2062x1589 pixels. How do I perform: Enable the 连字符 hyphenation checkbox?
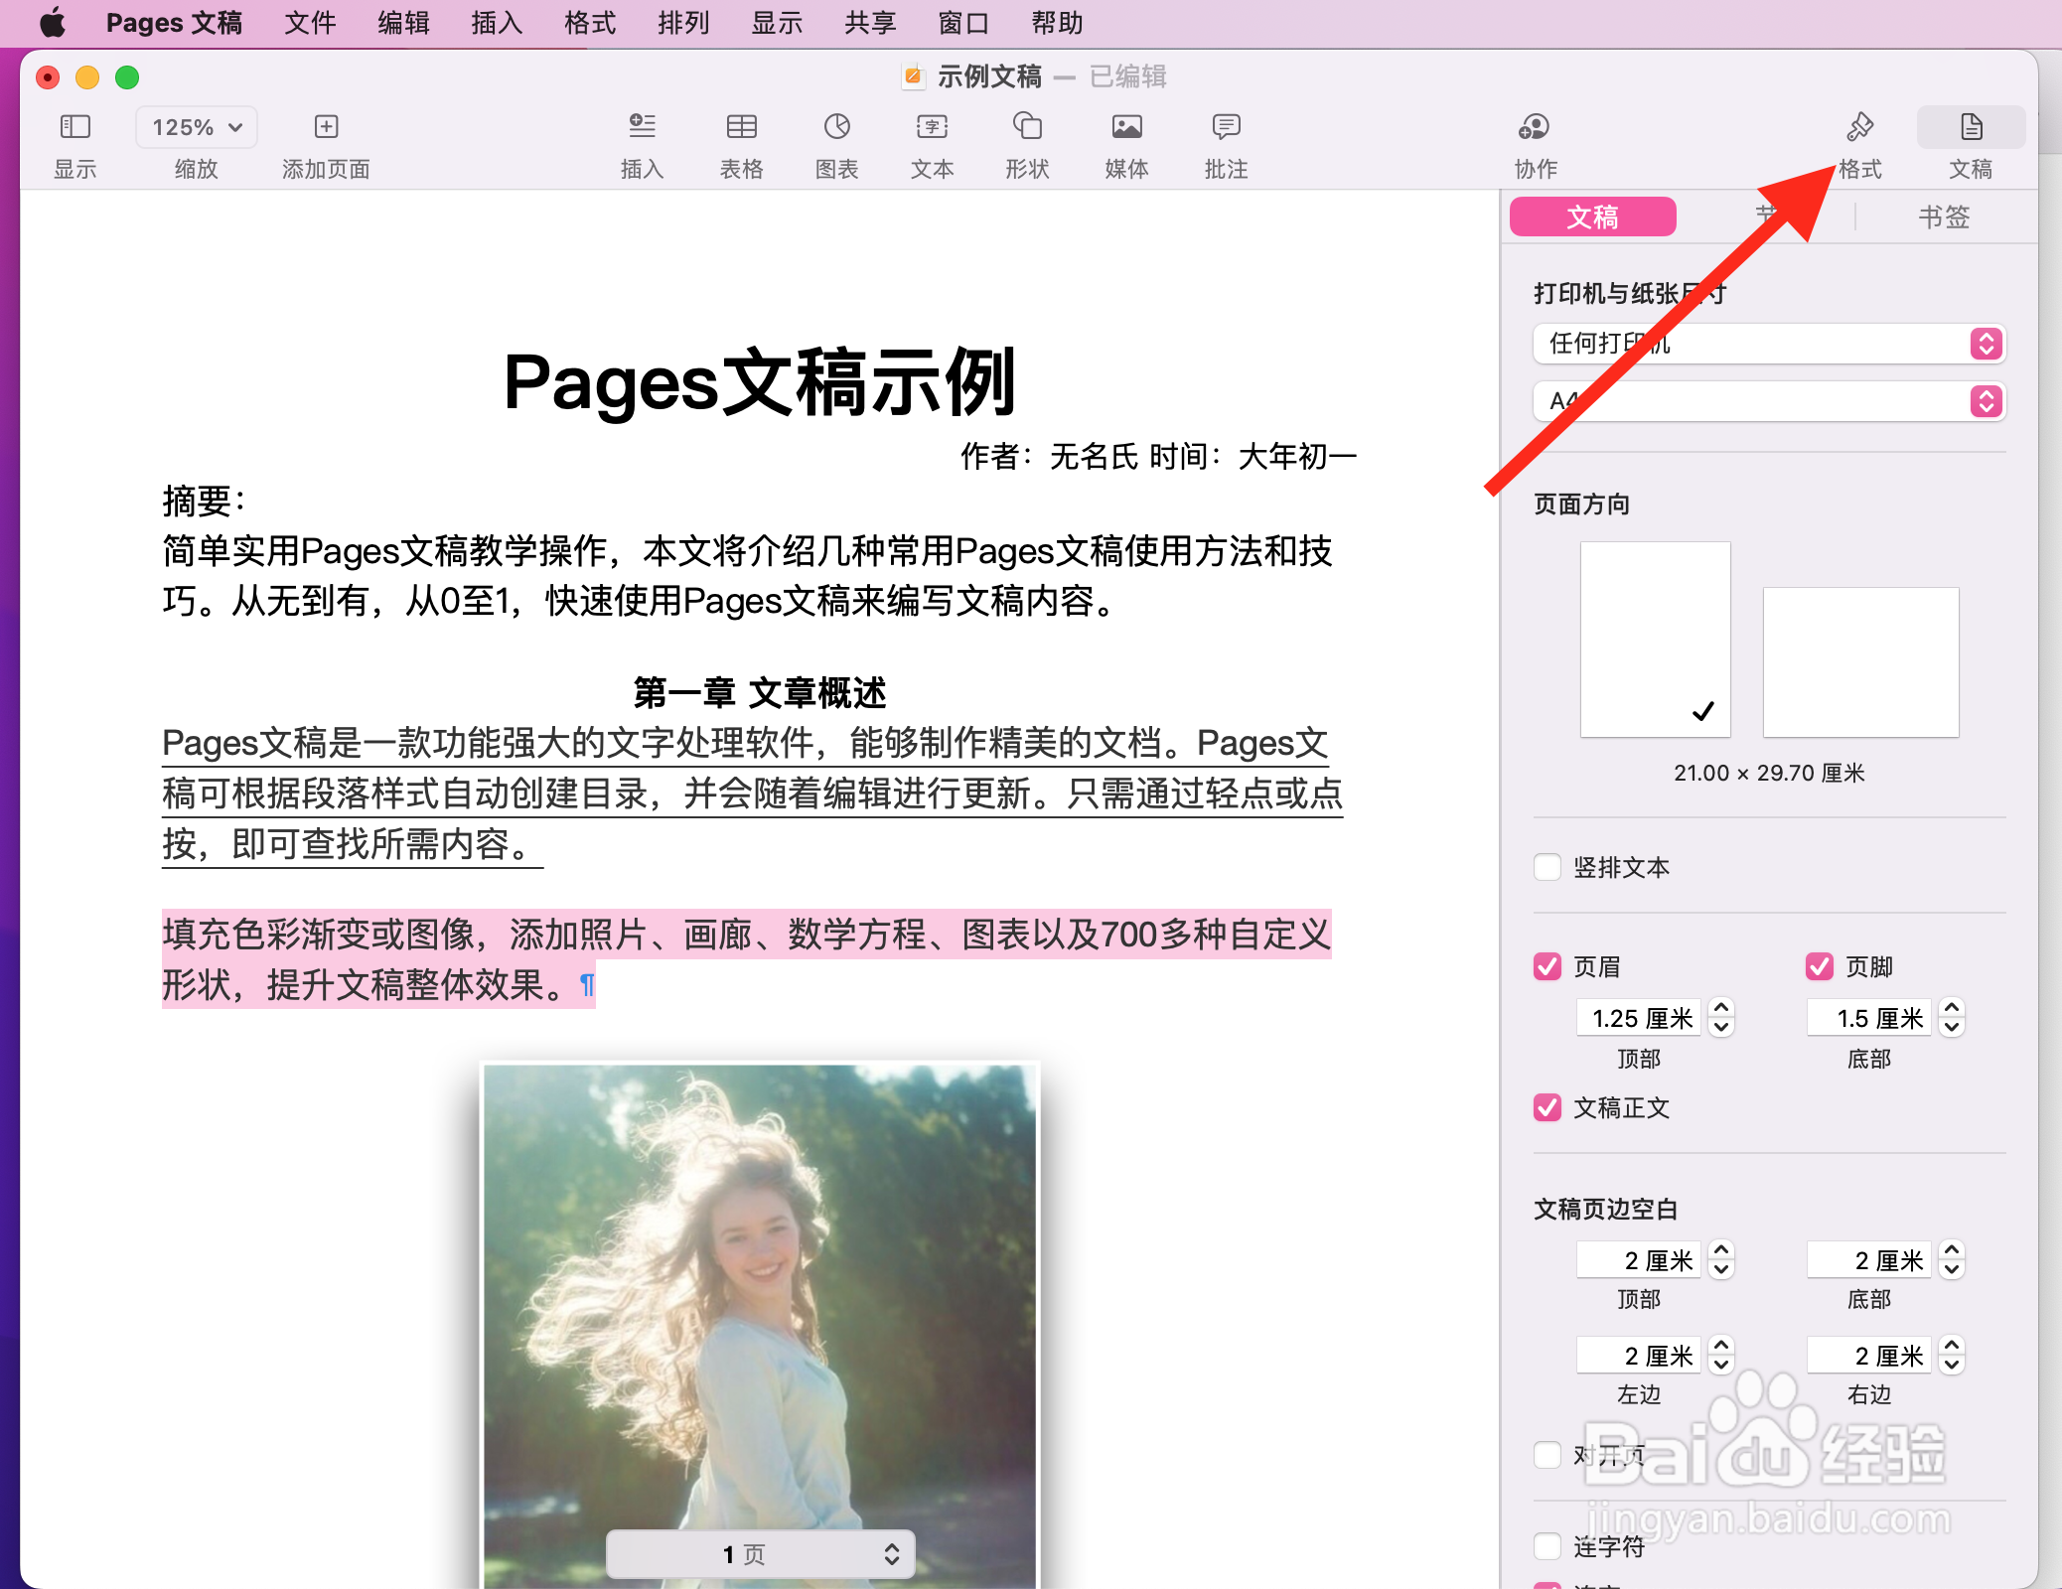coord(1547,1546)
